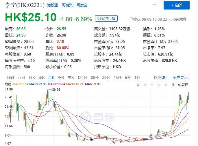Switch to the 分时 chart tab
198x146 pixels.
click(10, 77)
